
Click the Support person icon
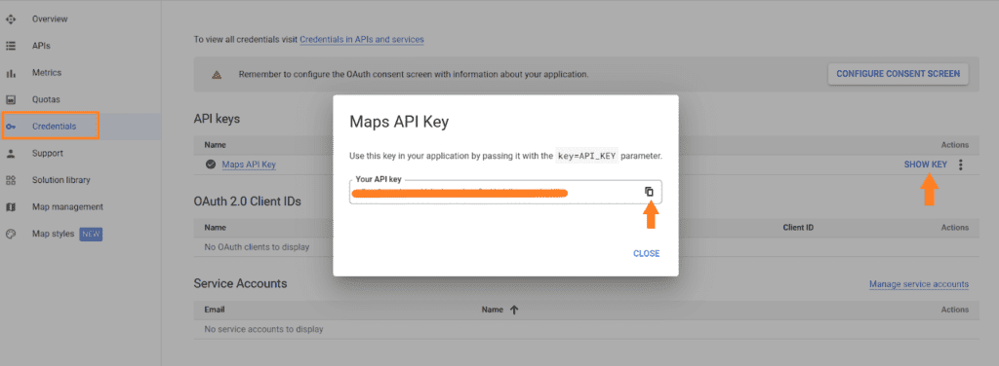[10, 153]
